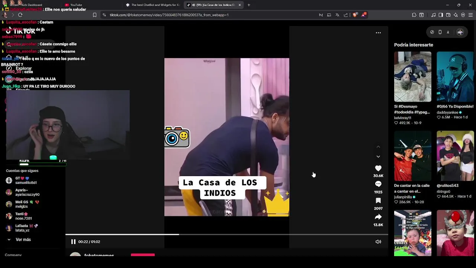
Task: Open Brave VPN shield icon
Action: pyautogui.click(x=463, y=15)
